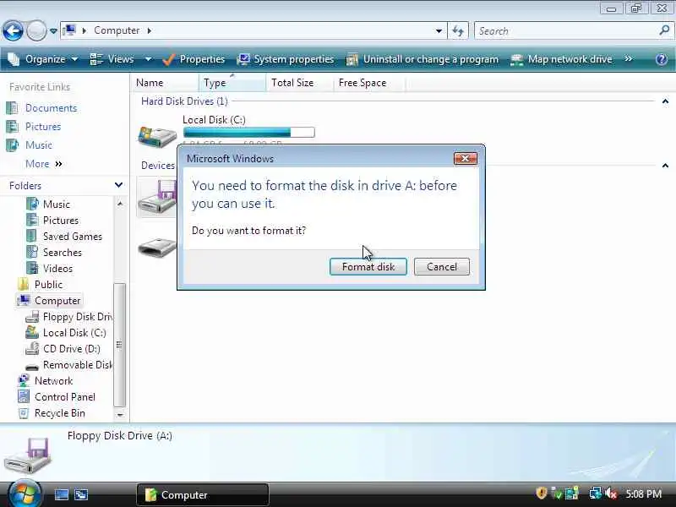This screenshot has height=507, width=676.
Task: Select the floppy drive icon in Devices
Action: (157, 196)
